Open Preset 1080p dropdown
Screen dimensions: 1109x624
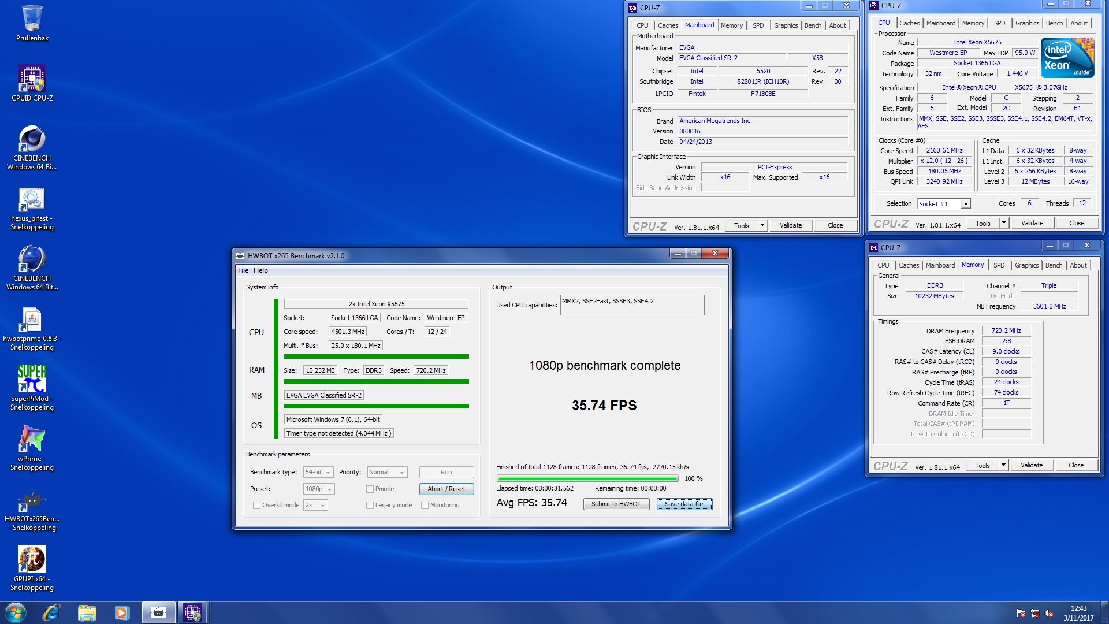tap(319, 489)
